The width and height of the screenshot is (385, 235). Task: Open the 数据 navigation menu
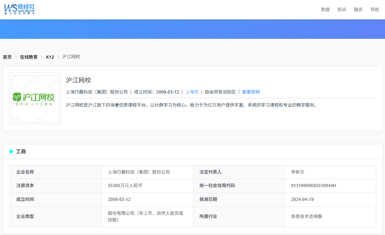pos(325,10)
